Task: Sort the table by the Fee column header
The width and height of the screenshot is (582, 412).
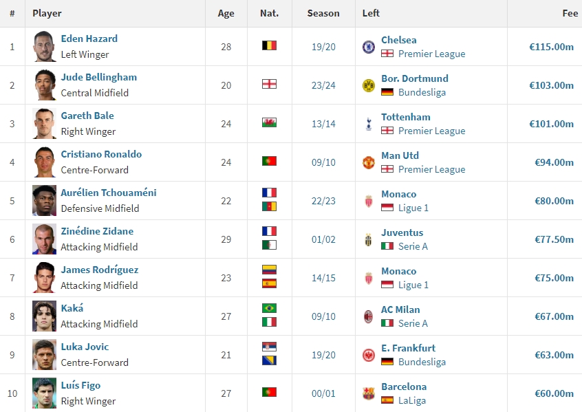Action: pos(570,13)
